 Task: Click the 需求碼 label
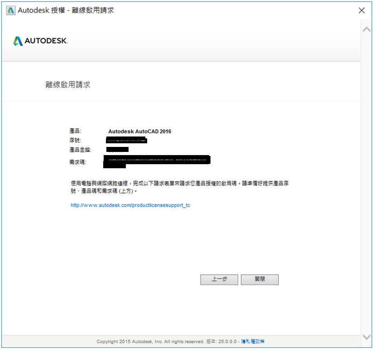[78, 162]
